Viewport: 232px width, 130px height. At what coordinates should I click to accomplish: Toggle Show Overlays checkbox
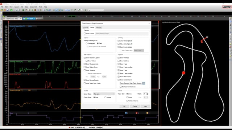pos(119,58)
